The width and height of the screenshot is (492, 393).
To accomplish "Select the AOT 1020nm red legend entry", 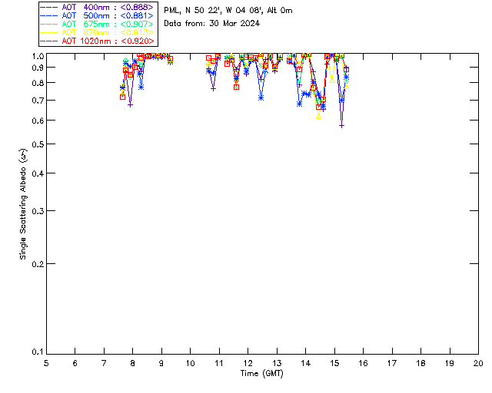I will (97, 41).
